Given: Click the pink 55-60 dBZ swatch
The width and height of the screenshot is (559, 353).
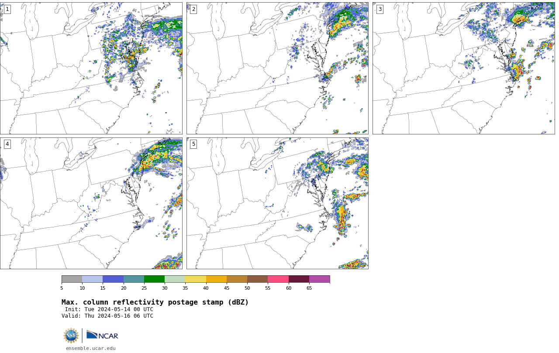Looking at the screenshot, I should click(x=278, y=279).
